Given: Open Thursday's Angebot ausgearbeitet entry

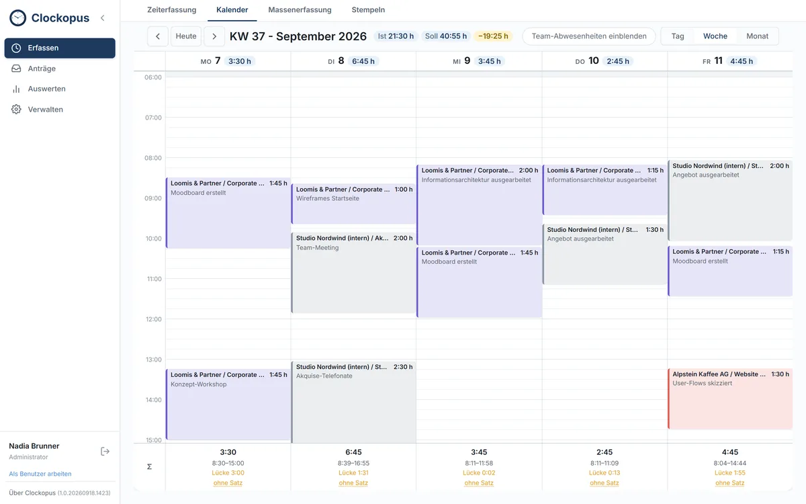Looking at the screenshot, I should tap(604, 255).
